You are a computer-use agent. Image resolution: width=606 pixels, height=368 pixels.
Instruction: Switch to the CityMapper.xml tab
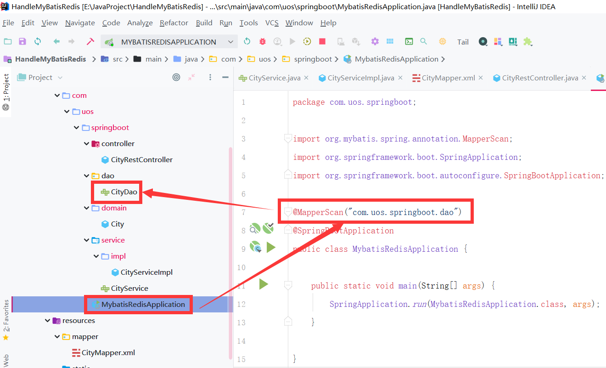[448, 78]
